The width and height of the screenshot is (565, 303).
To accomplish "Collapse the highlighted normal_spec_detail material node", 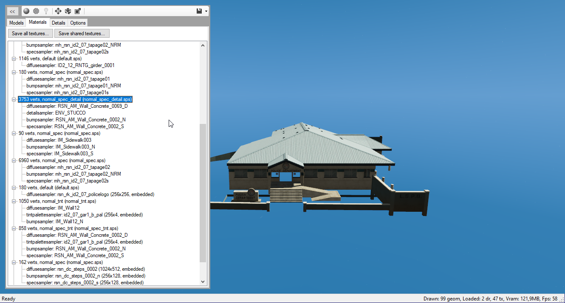I will (x=14, y=99).
